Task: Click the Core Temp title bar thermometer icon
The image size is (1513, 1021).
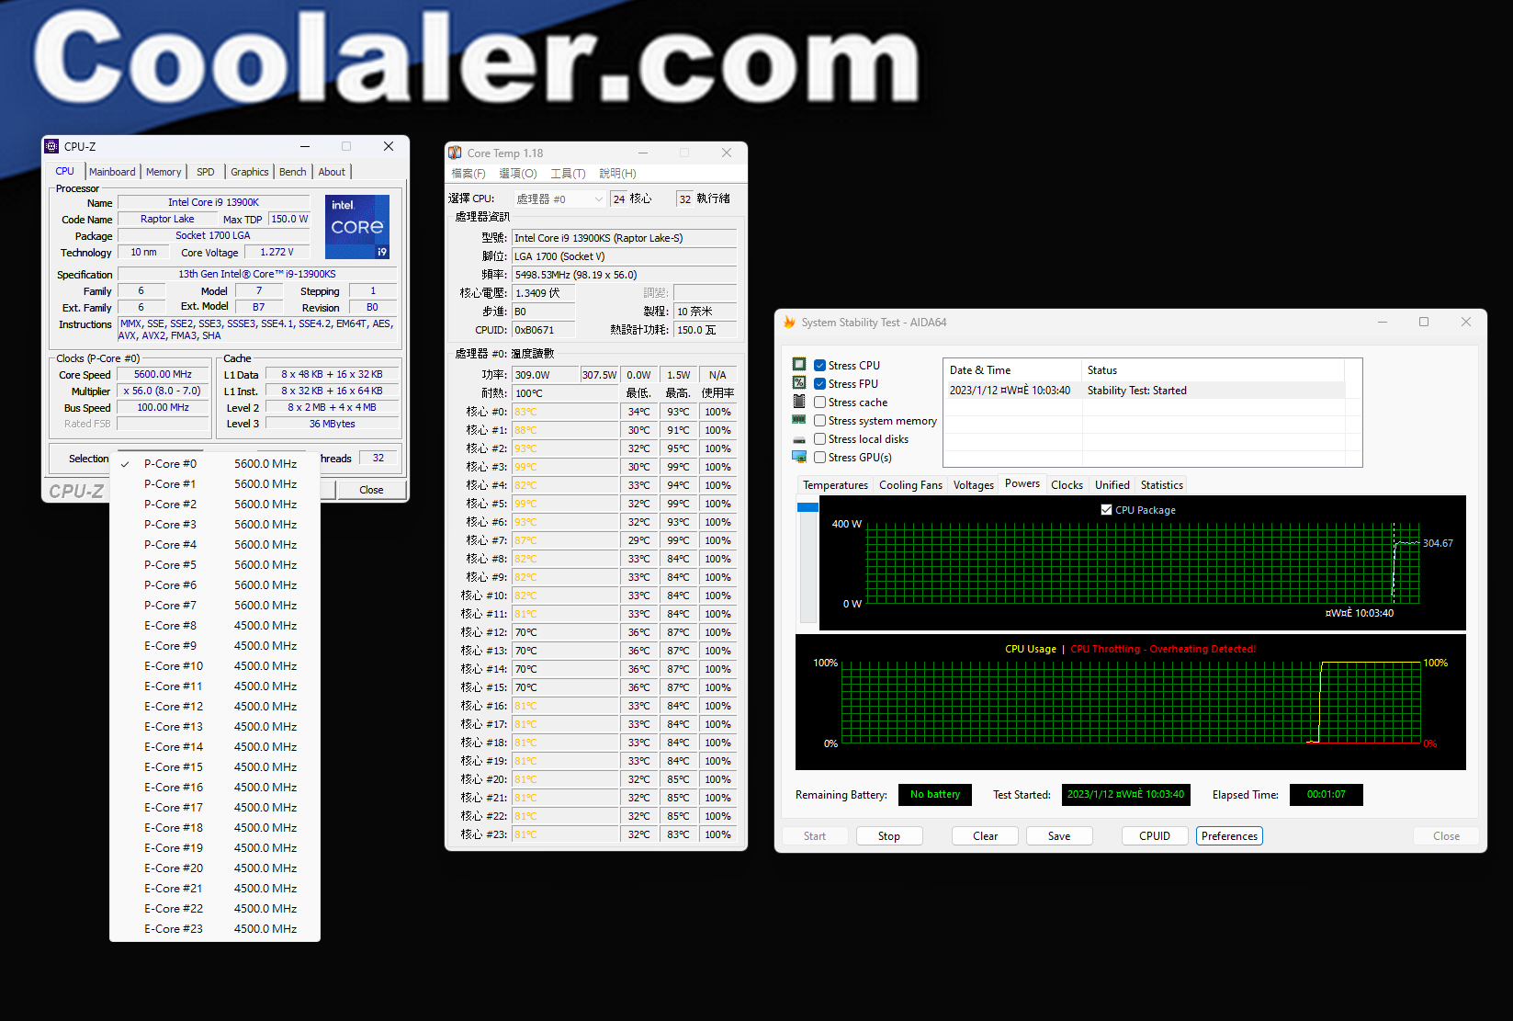Action: [455, 153]
